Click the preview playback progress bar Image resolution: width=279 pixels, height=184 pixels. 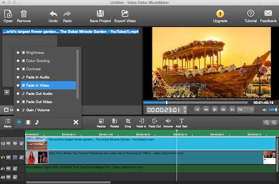196,102
